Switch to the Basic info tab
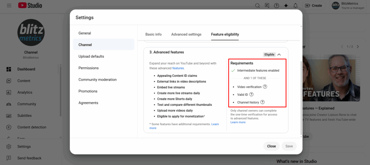370x165 pixels. (x=153, y=34)
